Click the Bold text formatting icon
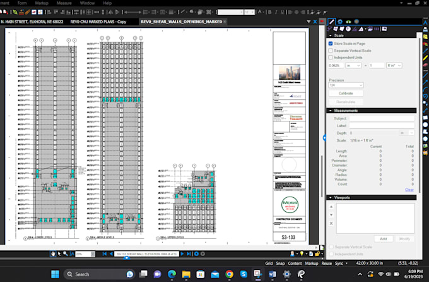This screenshot has height=282, width=429. (x=270, y=12)
